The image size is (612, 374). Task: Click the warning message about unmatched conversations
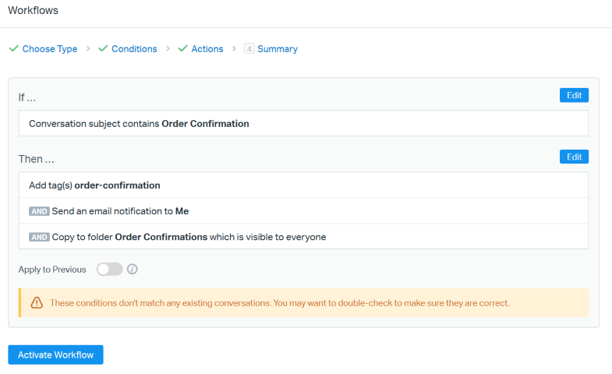click(x=280, y=302)
